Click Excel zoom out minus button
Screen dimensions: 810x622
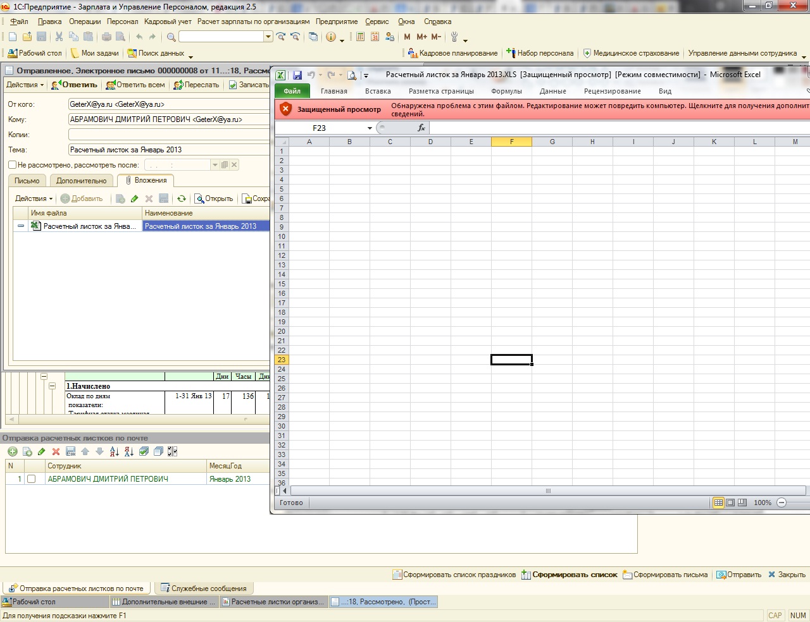pyautogui.click(x=782, y=503)
